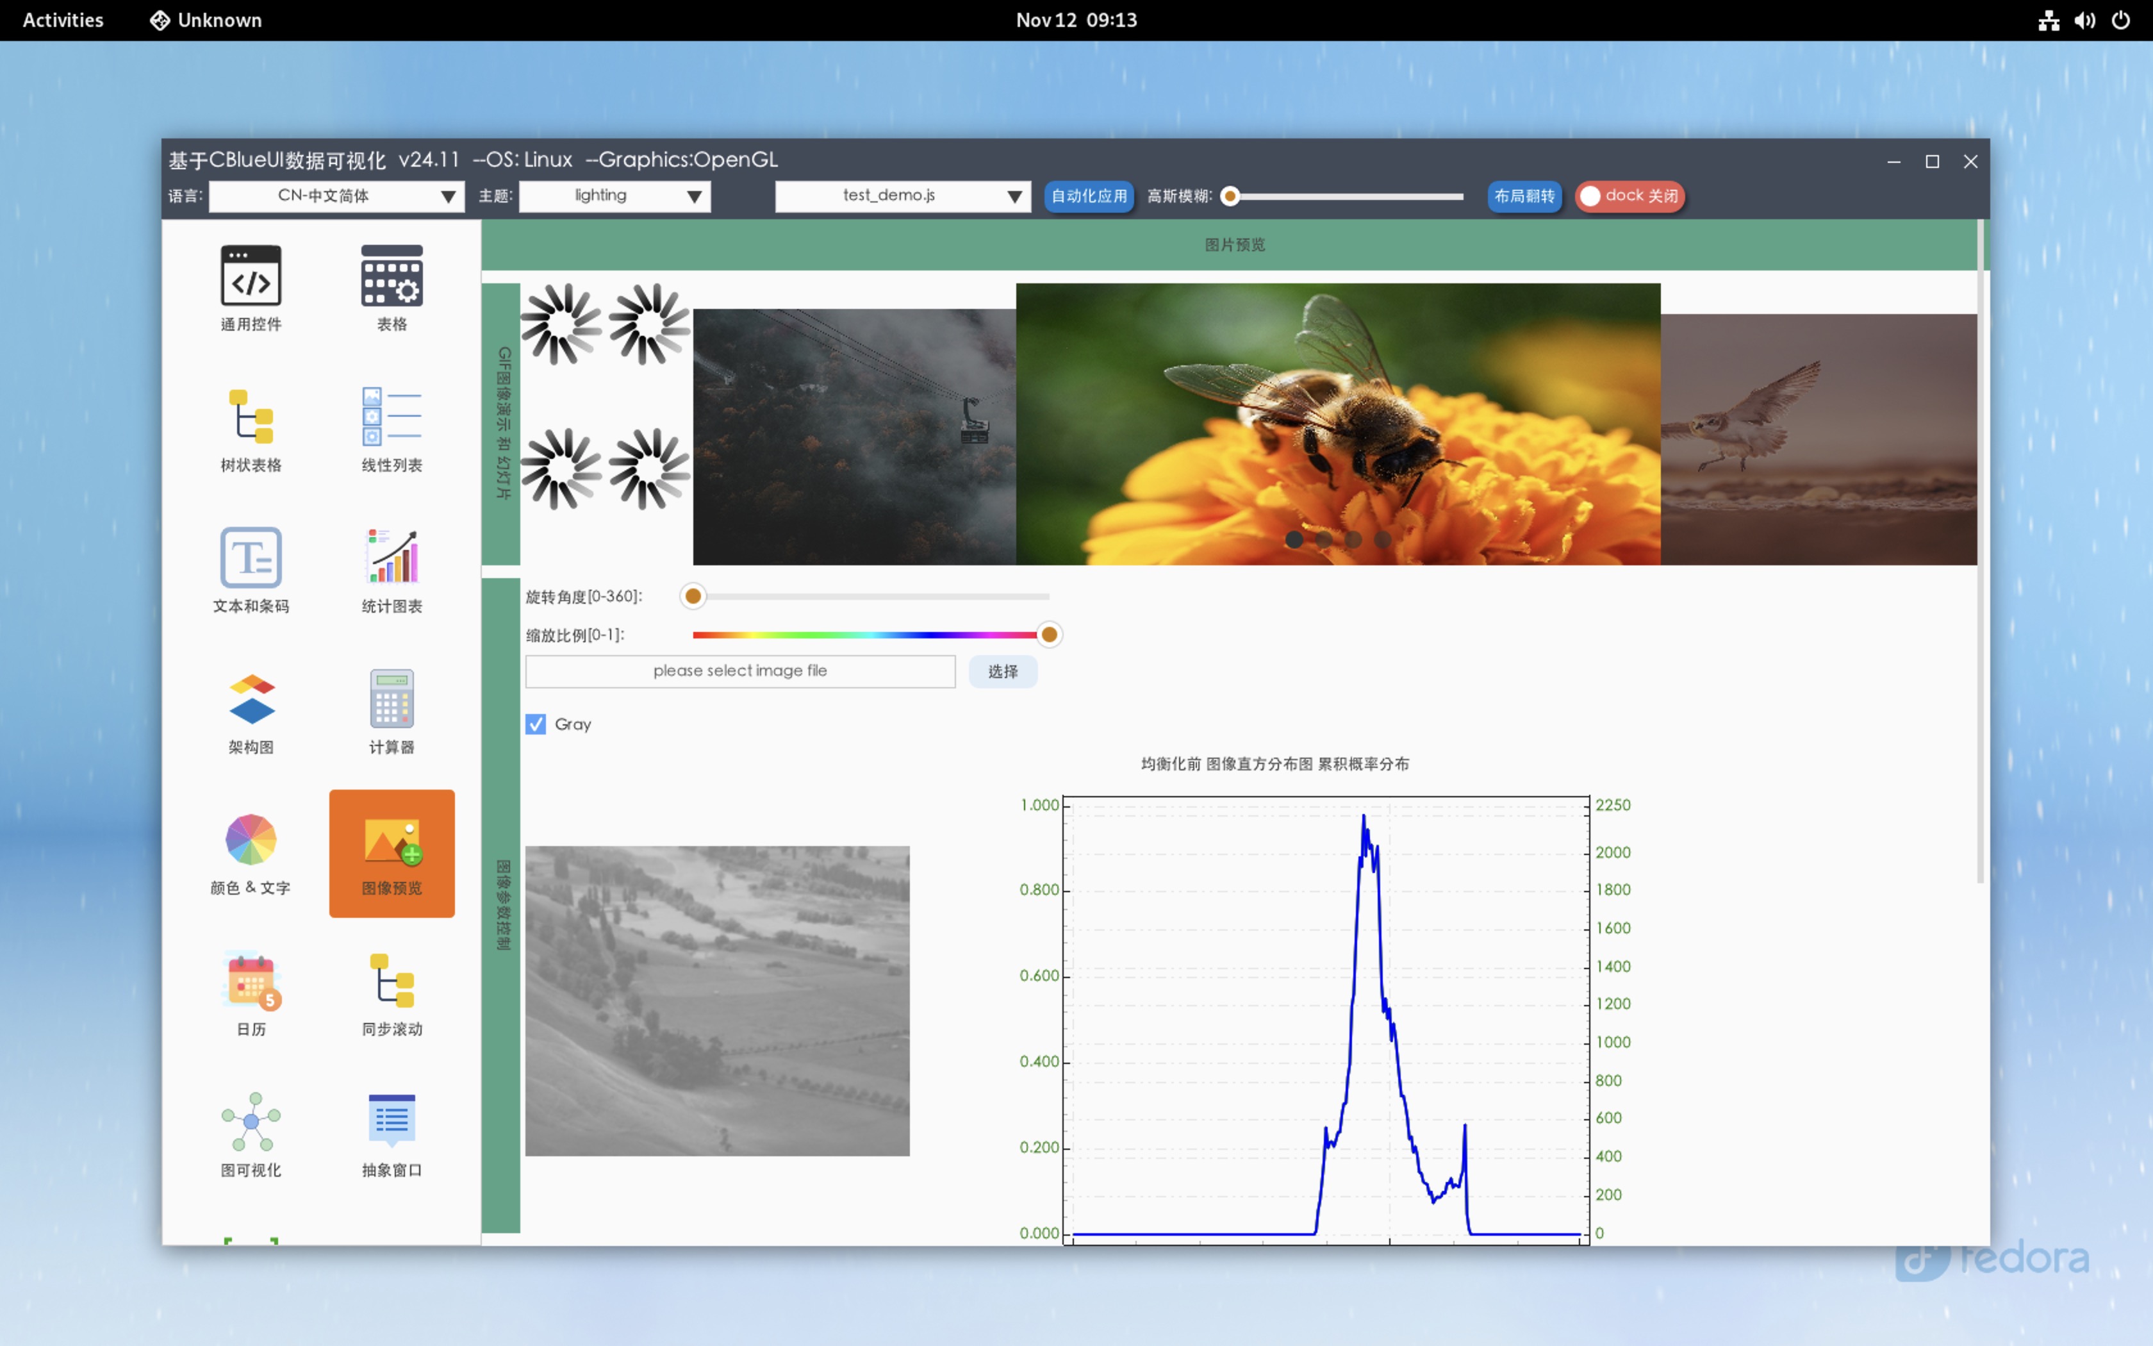Open the 树状表格 tree table page
The image size is (2153, 1346).
pos(251,430)
